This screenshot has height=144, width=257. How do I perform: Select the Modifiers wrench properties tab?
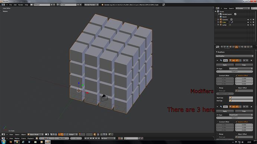(237, 47)
